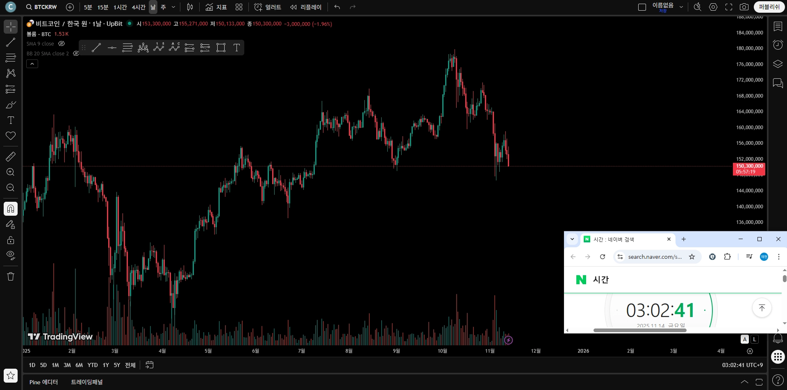Image resolution: width=787 pixels, height=390 pixels.
Task: Select the crosshair cursor tool
Action: coord(11,27)
